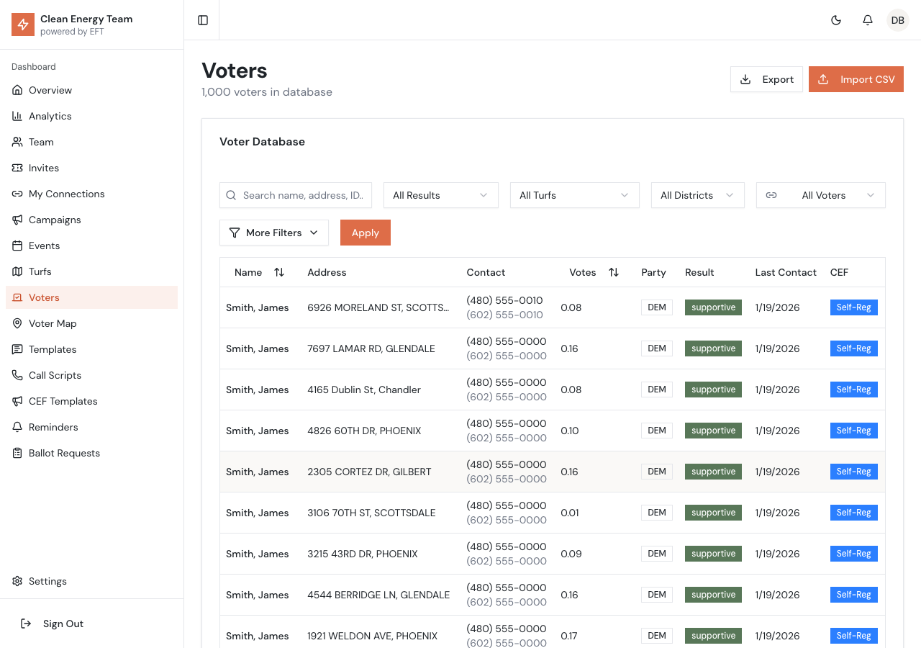921x648 pixels.
Task: Open the All Voters connection dropdown
Action: (x=820, y=195)
